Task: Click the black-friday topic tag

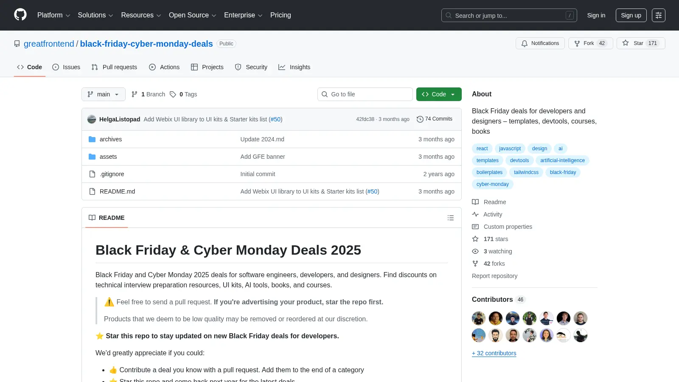Action: [x=563, y=172]
